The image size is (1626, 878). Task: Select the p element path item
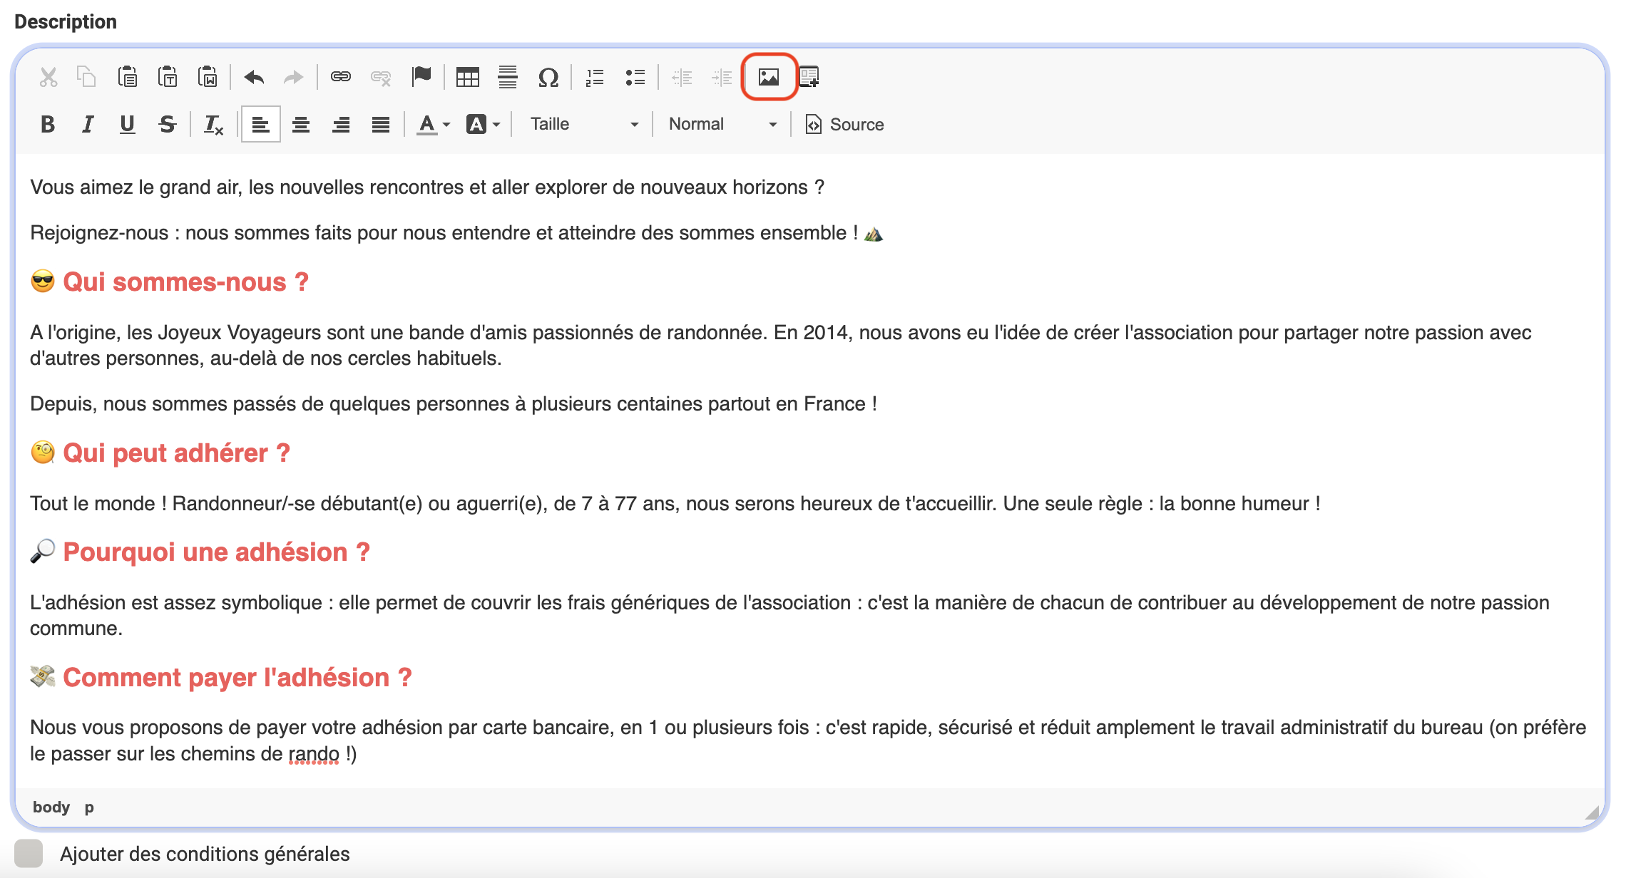click(x=89, y=807)
